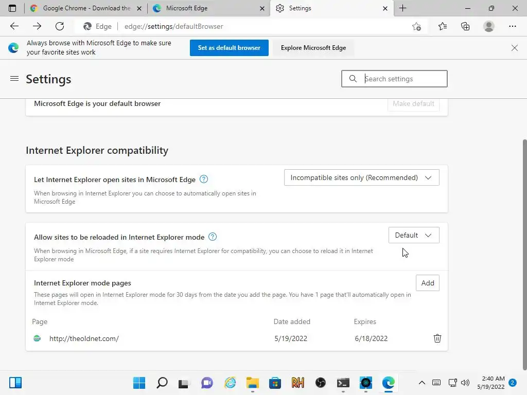Close the Google Chrome tab
527x395 pixels.
click(139, 8)
